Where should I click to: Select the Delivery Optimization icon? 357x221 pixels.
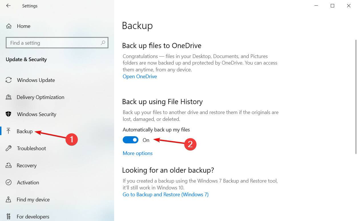[8, 97]
